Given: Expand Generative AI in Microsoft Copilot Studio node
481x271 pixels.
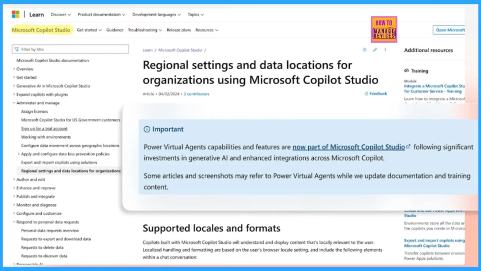Looking at the screenshot, I should [x=14, y=86].
